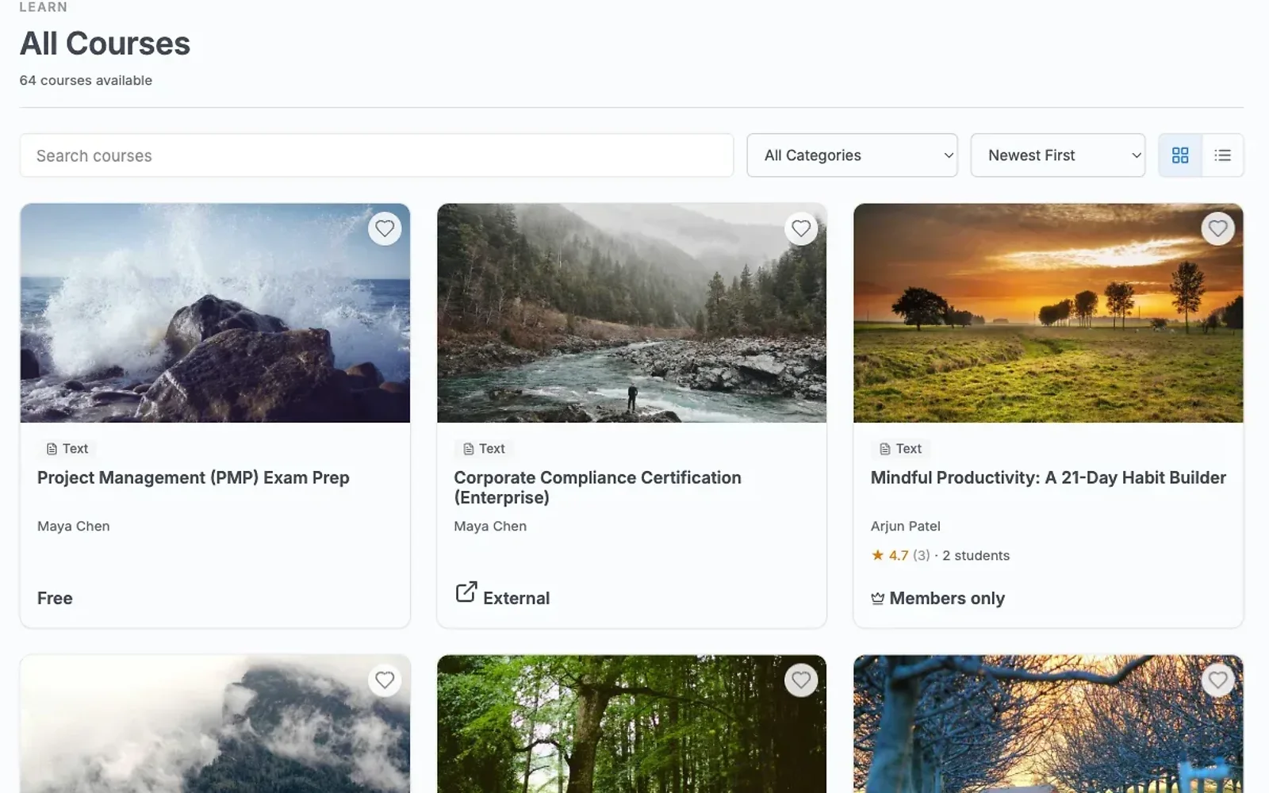Open the All Categories dropdown

[x=852, y=155]
